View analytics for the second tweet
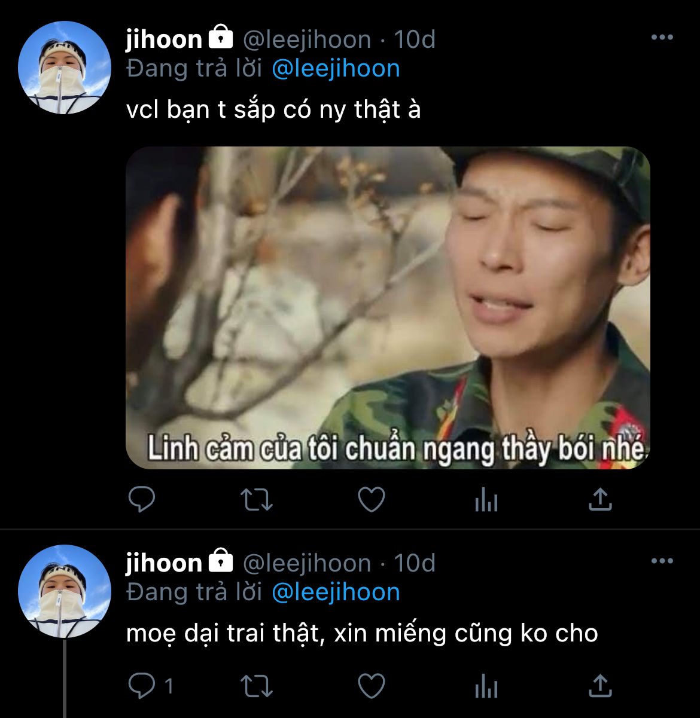 486,686
